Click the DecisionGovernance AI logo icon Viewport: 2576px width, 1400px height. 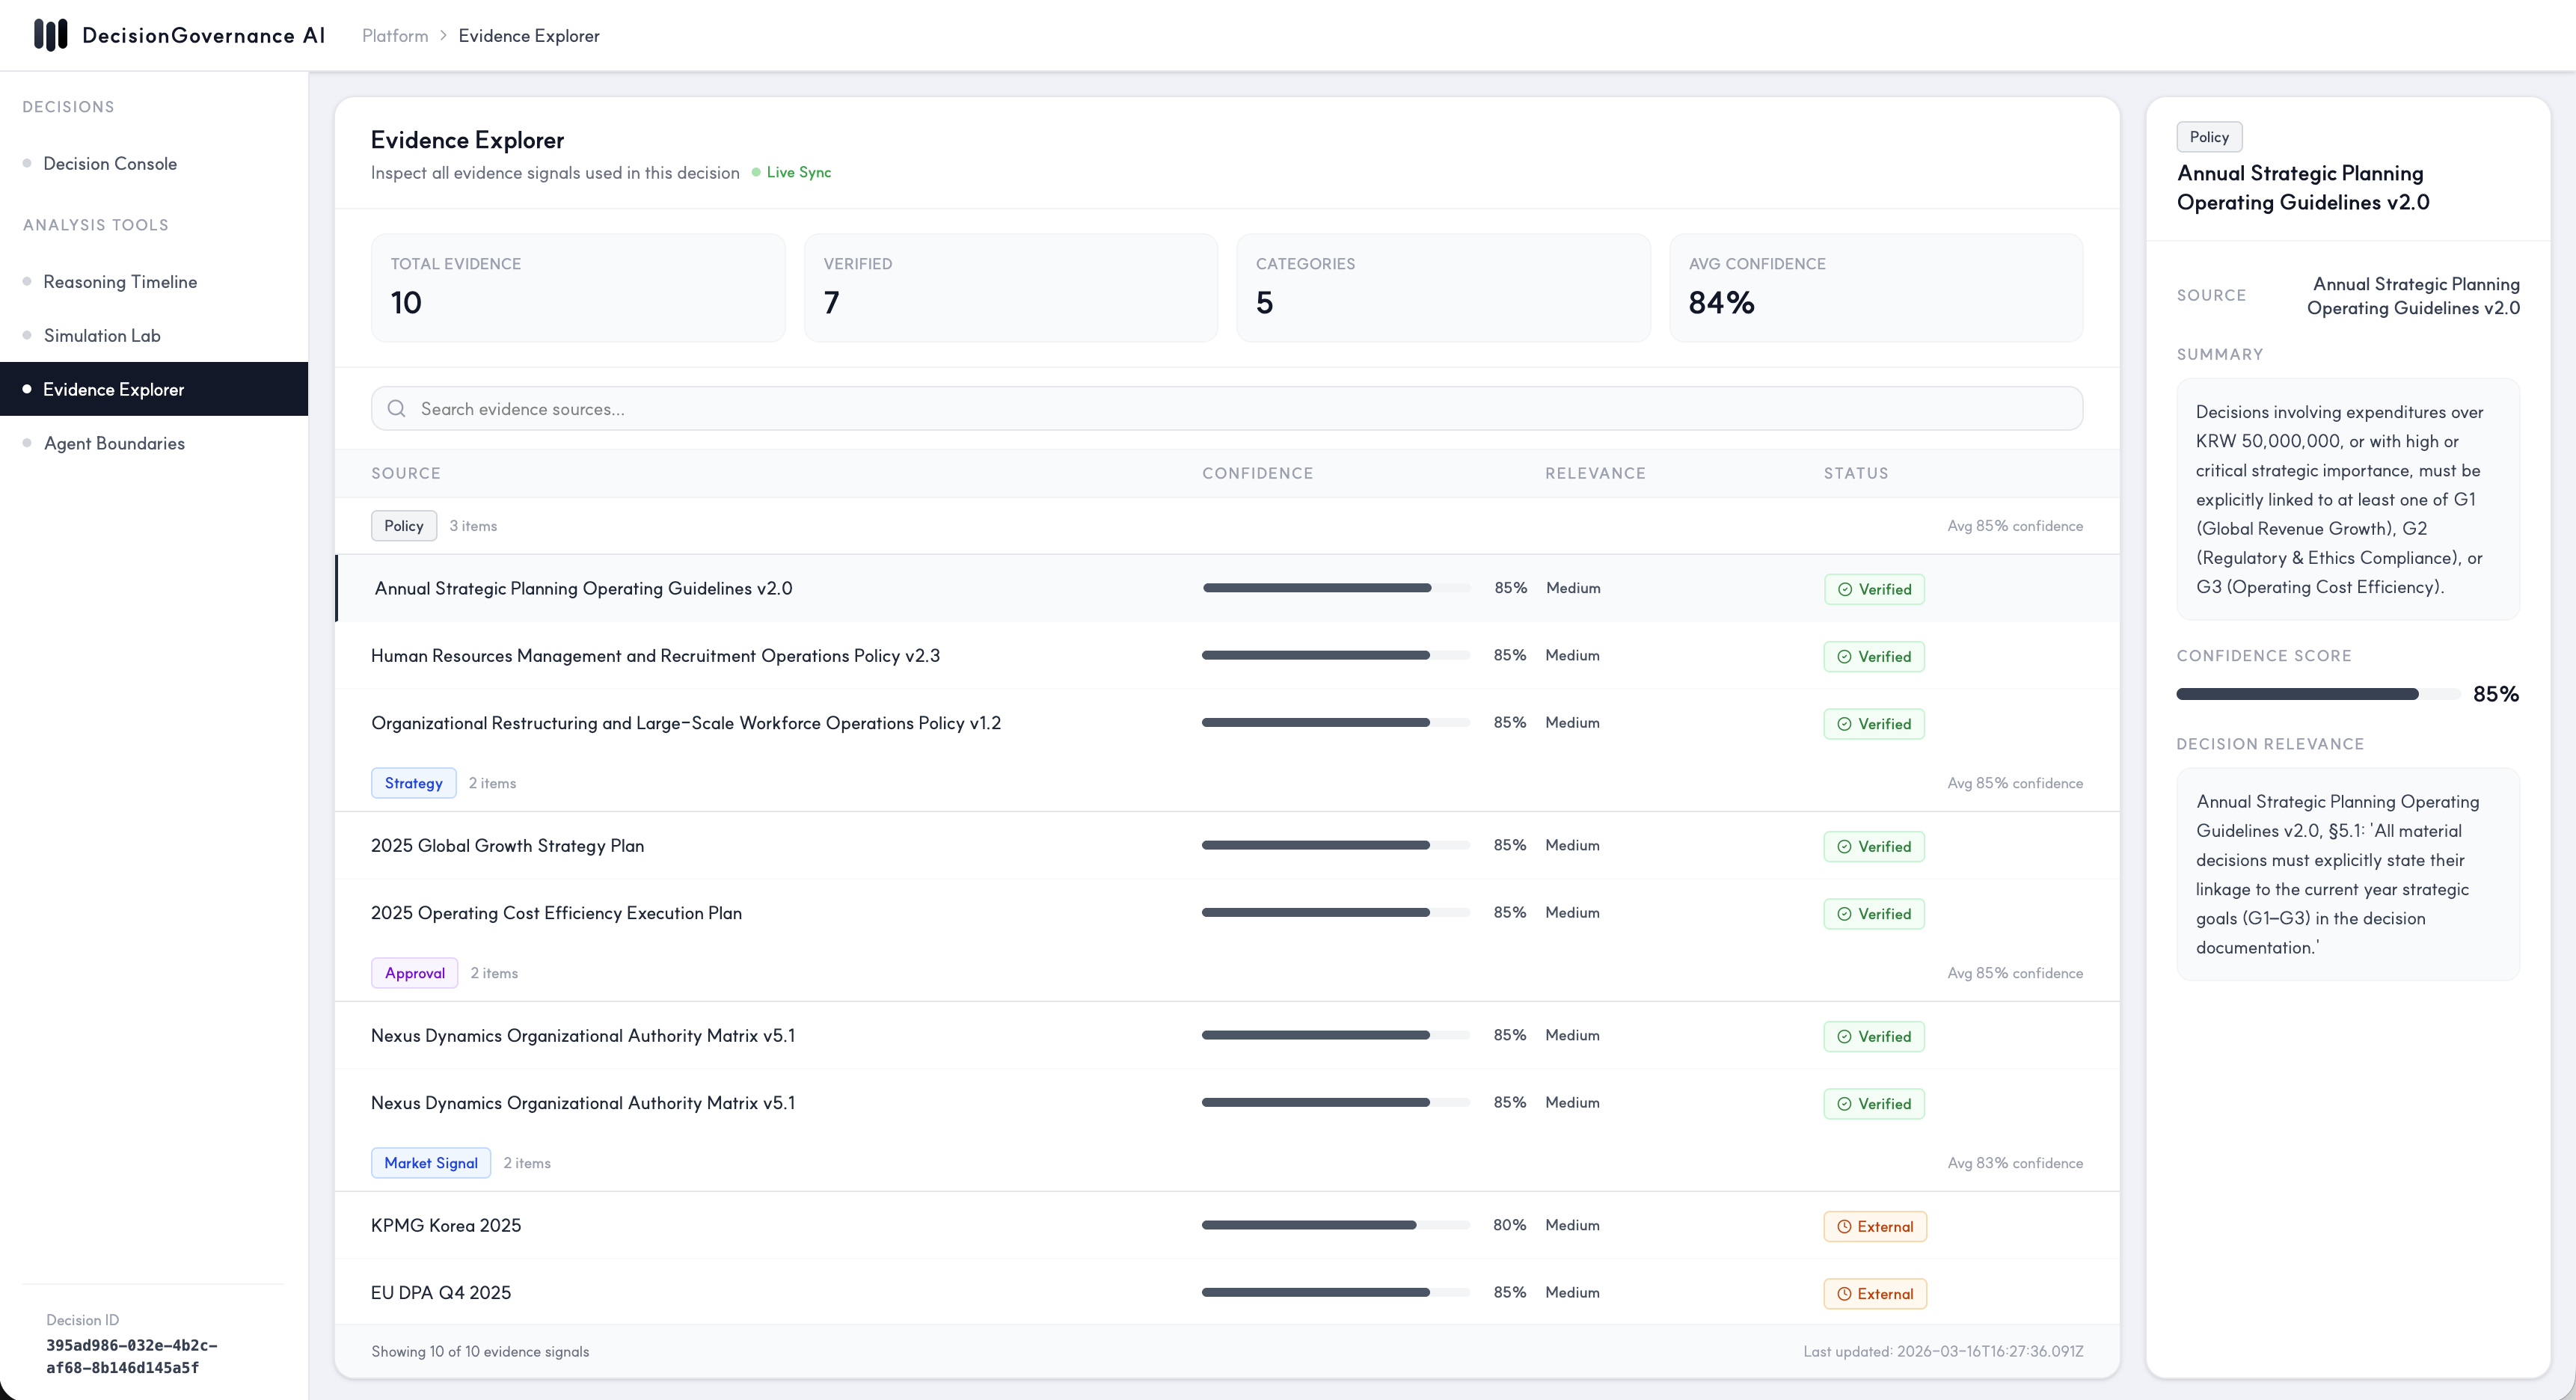click(x=50, y=35)
